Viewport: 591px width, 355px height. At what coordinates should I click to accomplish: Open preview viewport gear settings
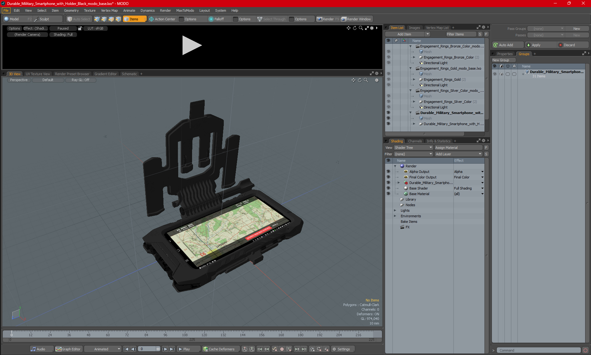(372, 28)
